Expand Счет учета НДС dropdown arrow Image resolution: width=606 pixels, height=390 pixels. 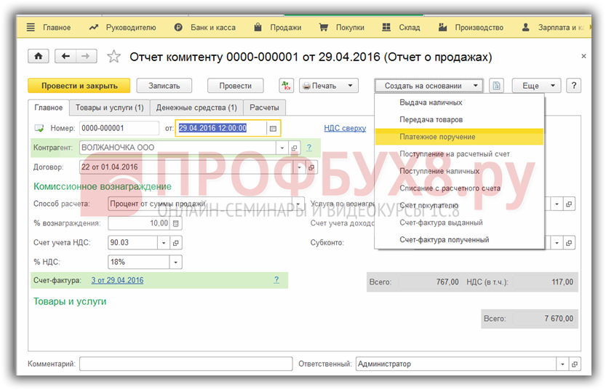click(x=164, y=243)
